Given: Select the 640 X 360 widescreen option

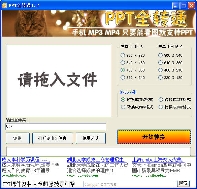Looking at the screenshot, I should coord(170,63).
